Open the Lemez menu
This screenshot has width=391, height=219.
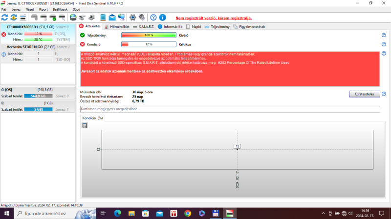click(16, 9)
